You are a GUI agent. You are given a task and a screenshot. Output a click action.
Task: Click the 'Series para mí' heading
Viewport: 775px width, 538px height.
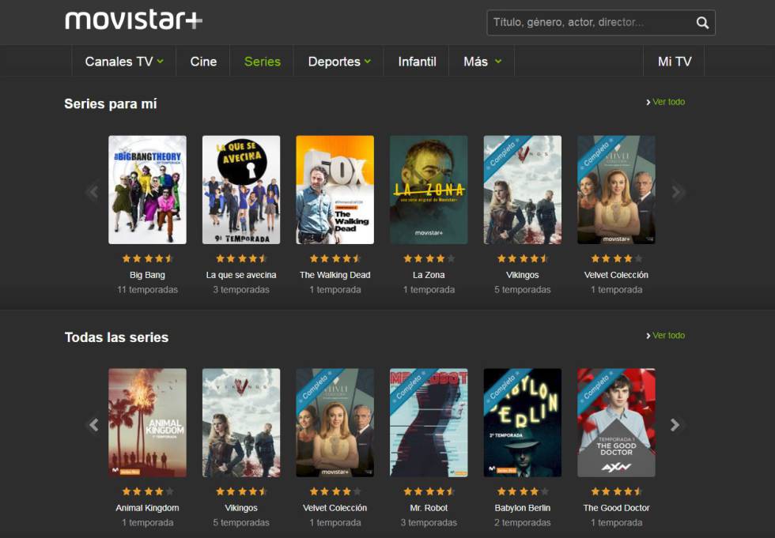pos(110,103)
